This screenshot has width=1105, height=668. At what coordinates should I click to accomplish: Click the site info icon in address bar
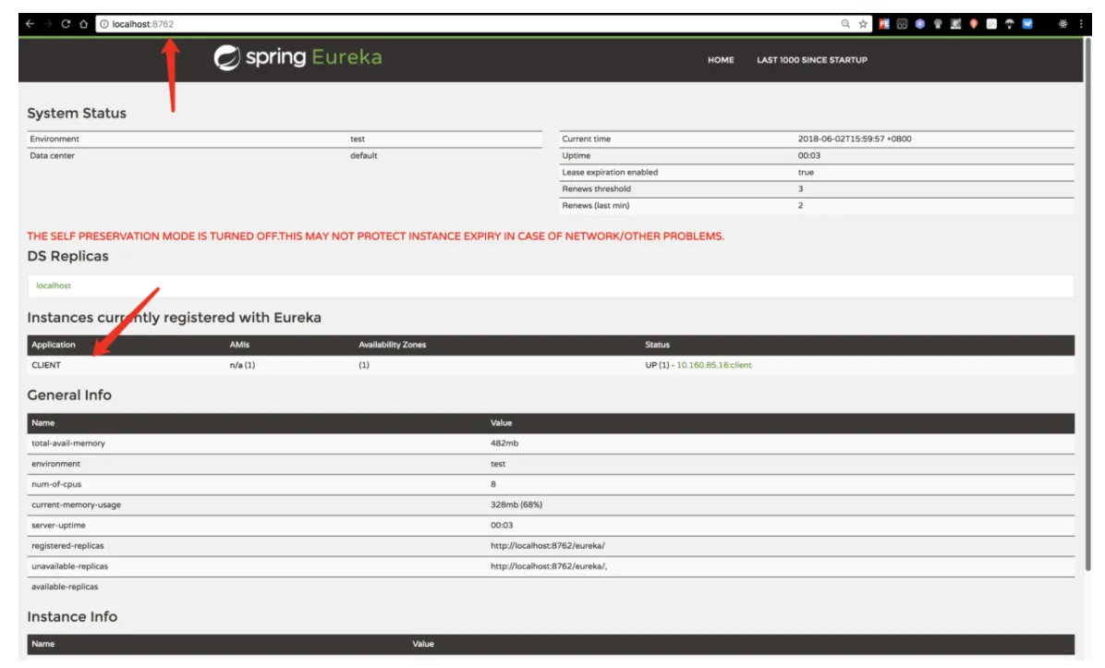(x=104, y=24)
